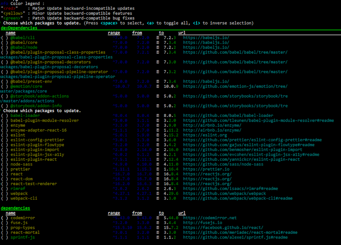Click the <red> legend label
The width and height of the screenshot is (341, 245).
(x=9, y=9)
